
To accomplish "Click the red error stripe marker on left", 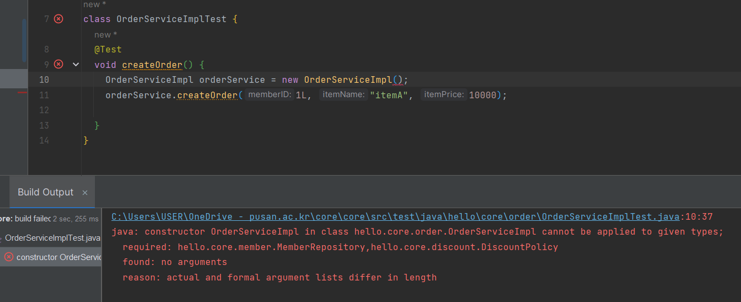I will (22, 92).
